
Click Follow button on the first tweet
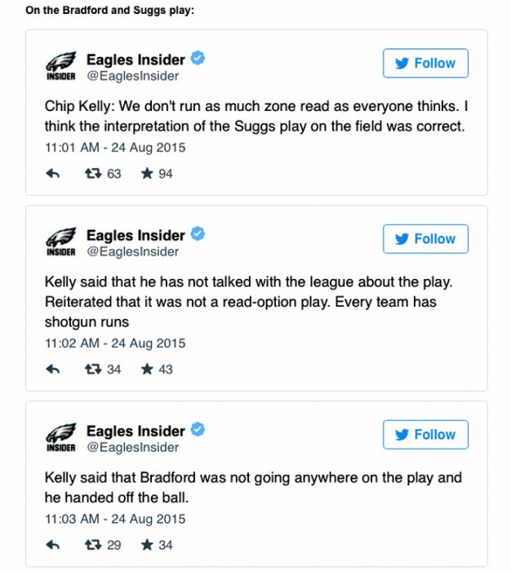pyautogui.click(x=425, y=64)
